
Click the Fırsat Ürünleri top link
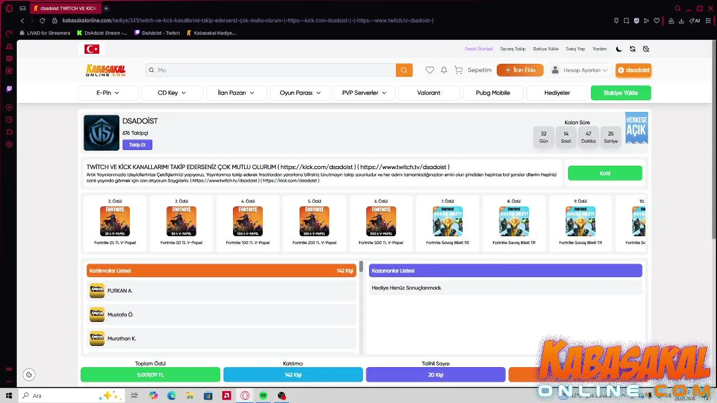(x=479, y=49)
